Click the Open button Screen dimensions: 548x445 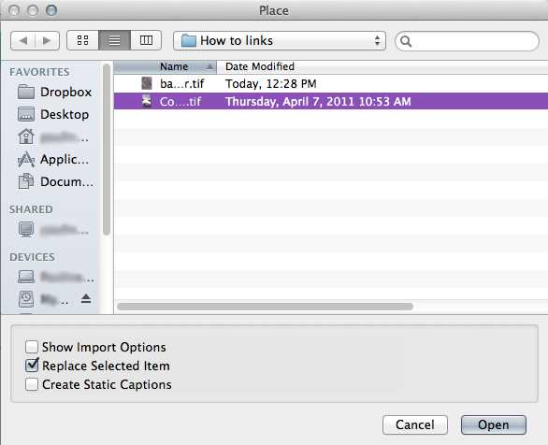[x=494, y=424]
